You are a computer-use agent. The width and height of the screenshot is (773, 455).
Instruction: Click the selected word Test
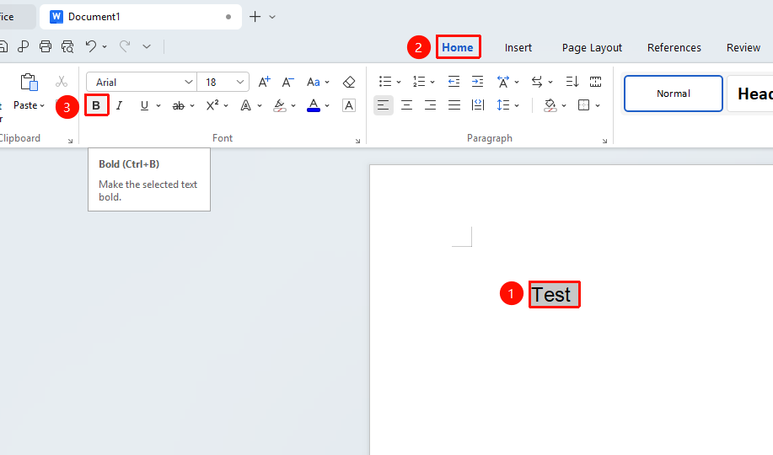click(551, 295)
